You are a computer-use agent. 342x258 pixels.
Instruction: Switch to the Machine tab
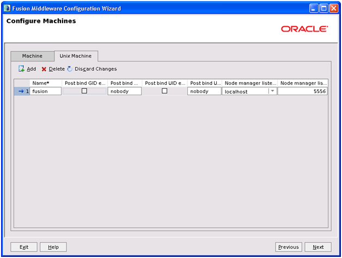[32, 56]
